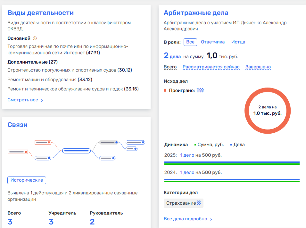
Task: Select the Всего cases tab
Action: point(170,67)
